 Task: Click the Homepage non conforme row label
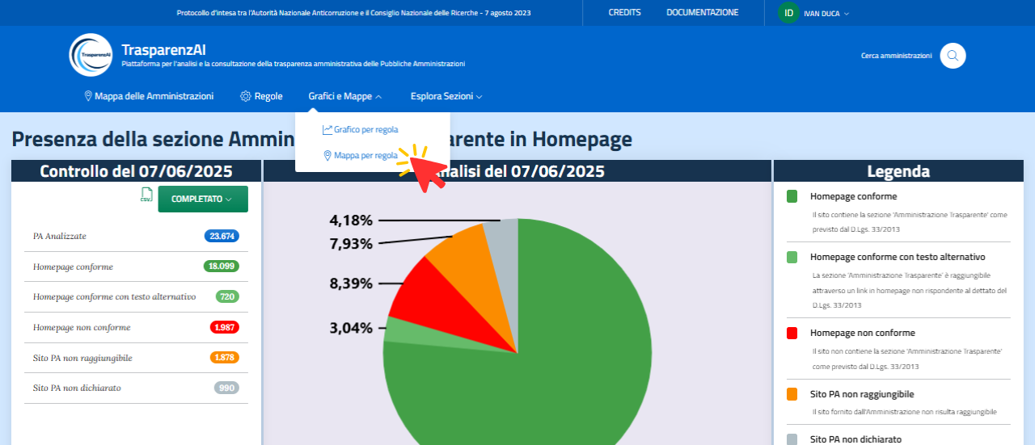82,327
